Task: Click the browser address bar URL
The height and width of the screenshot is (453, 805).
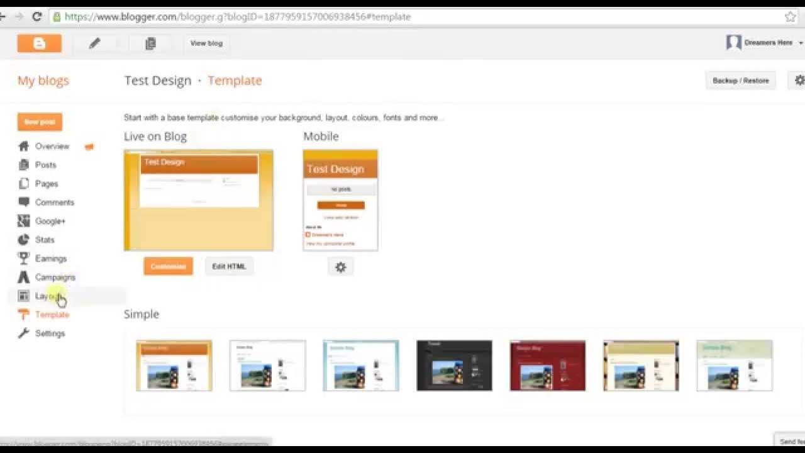Action: 238,17
